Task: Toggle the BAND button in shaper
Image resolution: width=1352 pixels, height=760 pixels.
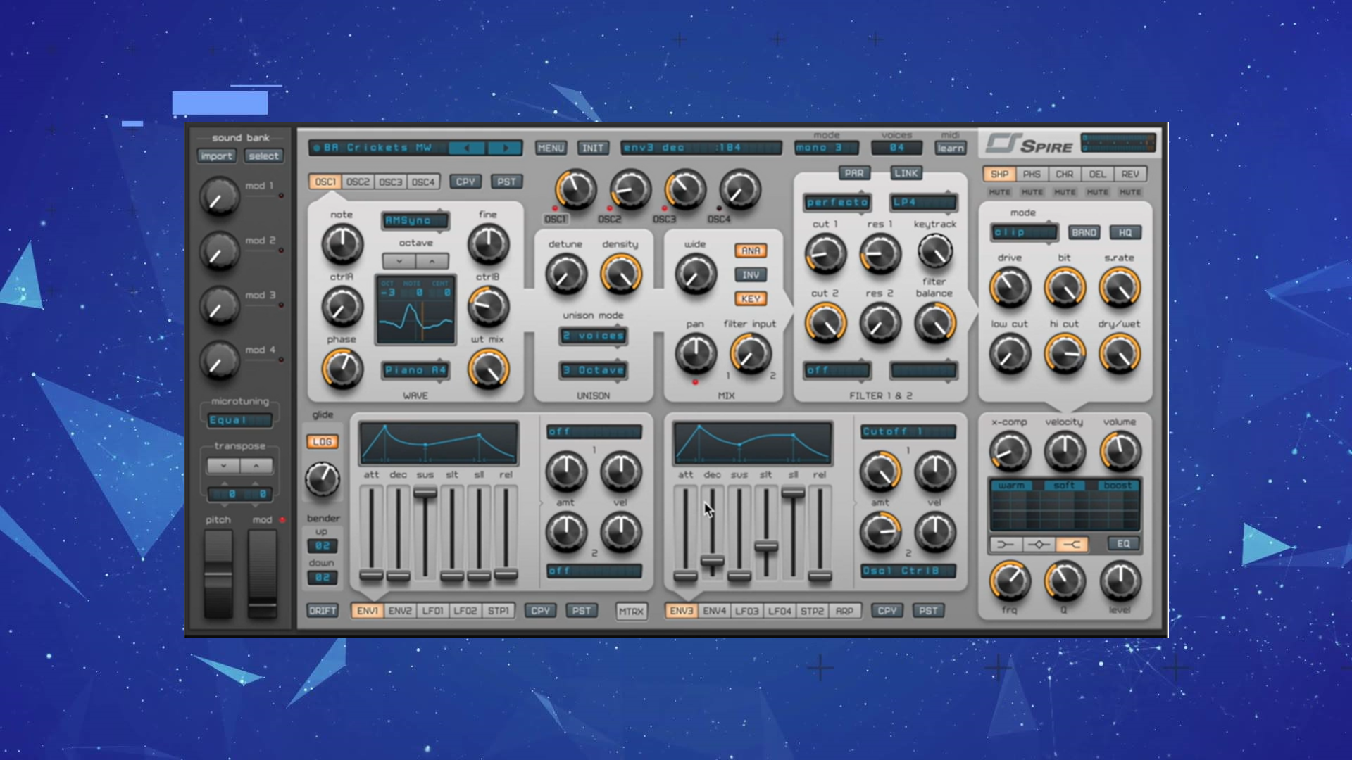Action: pos(1084,232)
